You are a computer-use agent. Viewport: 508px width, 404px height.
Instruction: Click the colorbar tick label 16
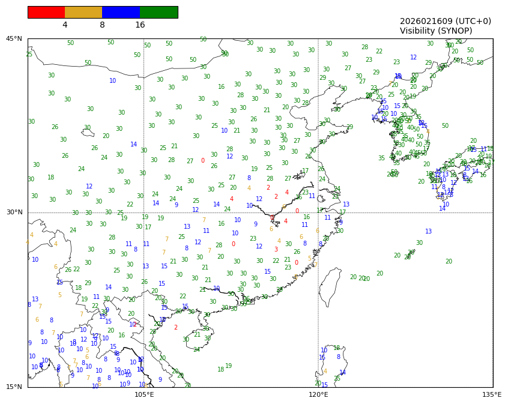(x=140, y=25)
